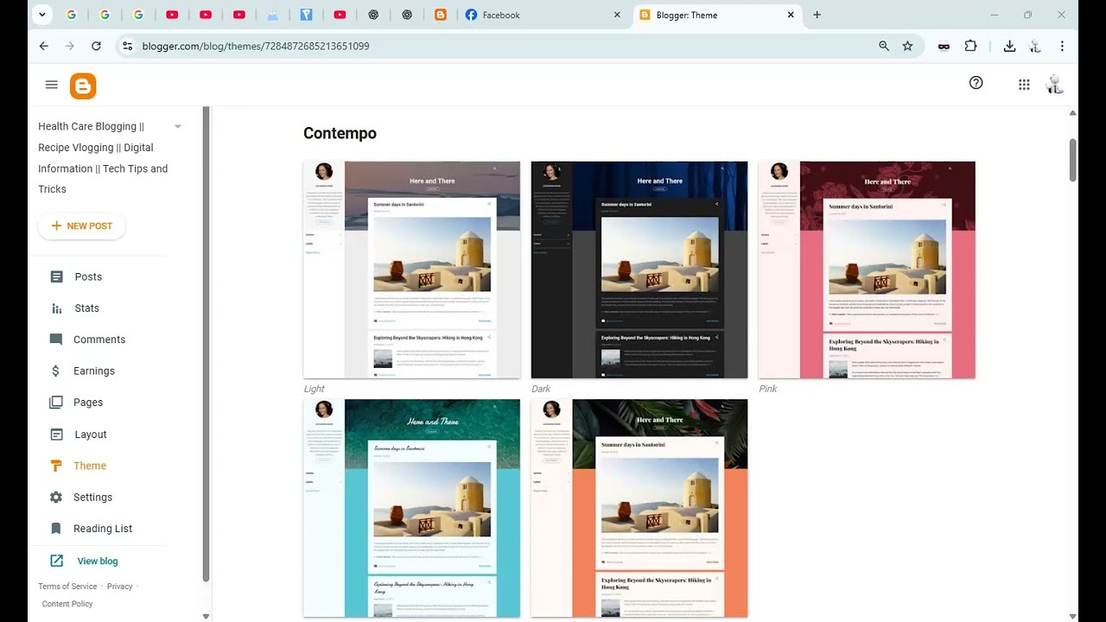The width and height of the screenshot is (1106, 622).
Task: Close the Blogger: Theme tab
Action: coord(791,15)
